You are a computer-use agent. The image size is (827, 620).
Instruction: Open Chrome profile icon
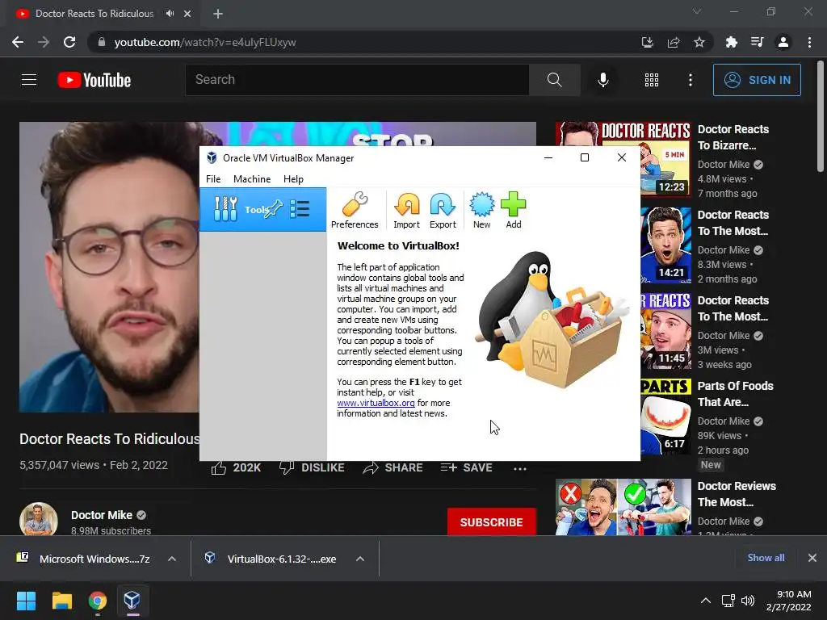783,42
